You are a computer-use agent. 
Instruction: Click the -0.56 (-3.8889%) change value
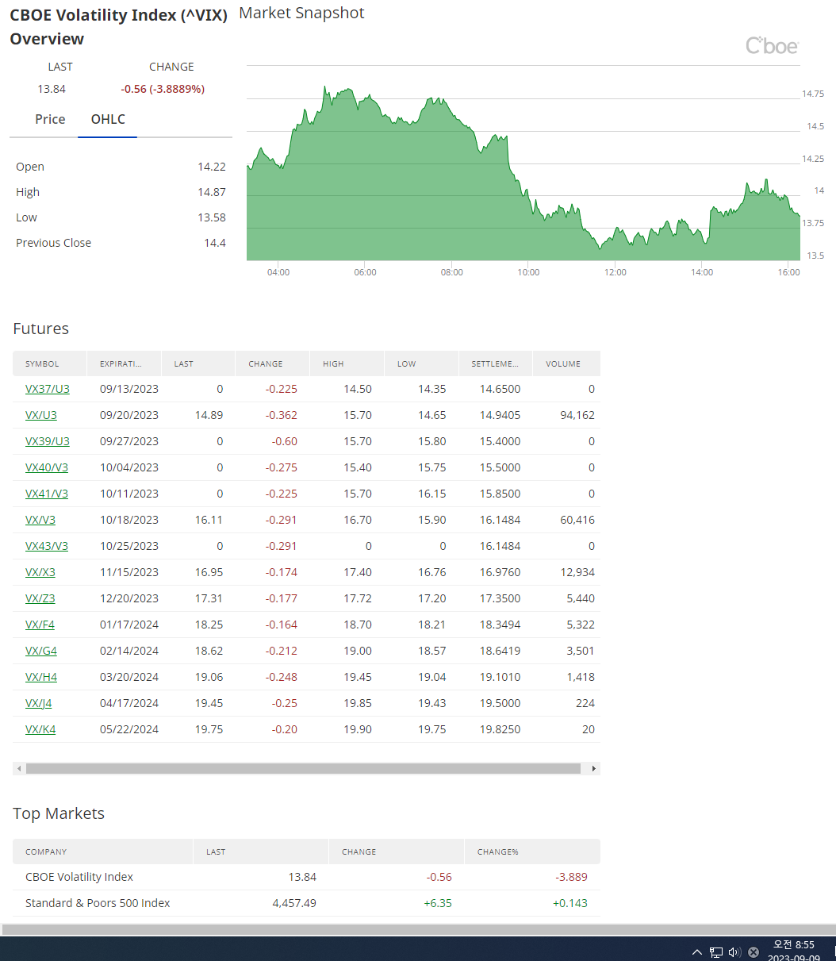click(x=163, y=89)
